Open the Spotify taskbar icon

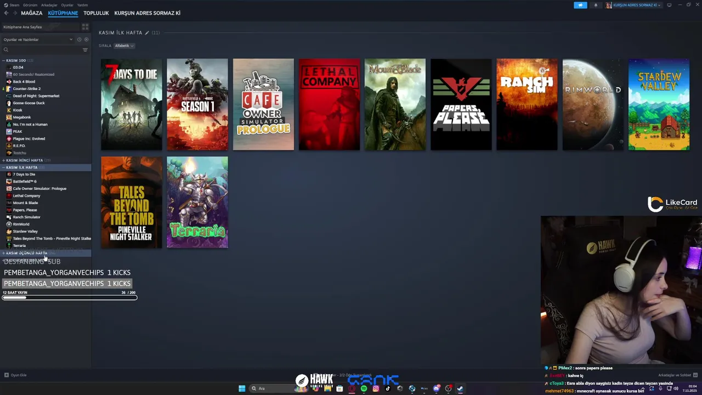(x=364, y=388)
